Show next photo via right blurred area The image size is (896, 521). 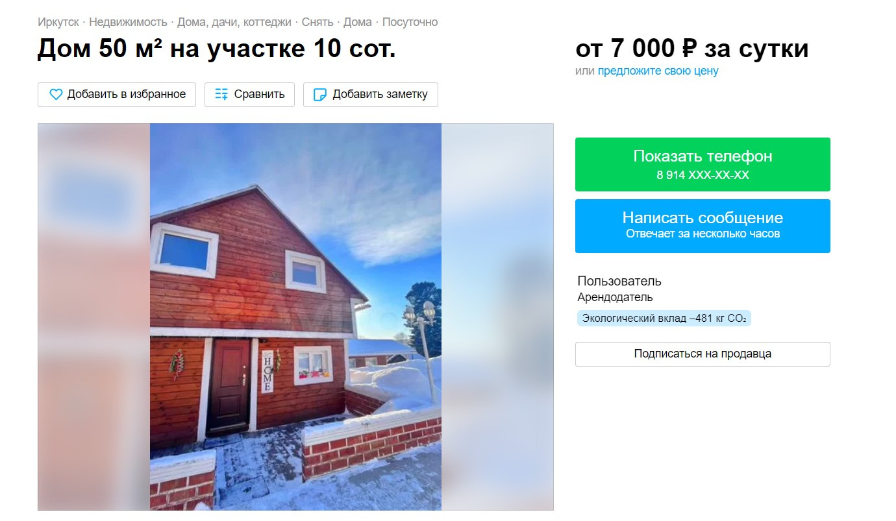click(497, 317)
